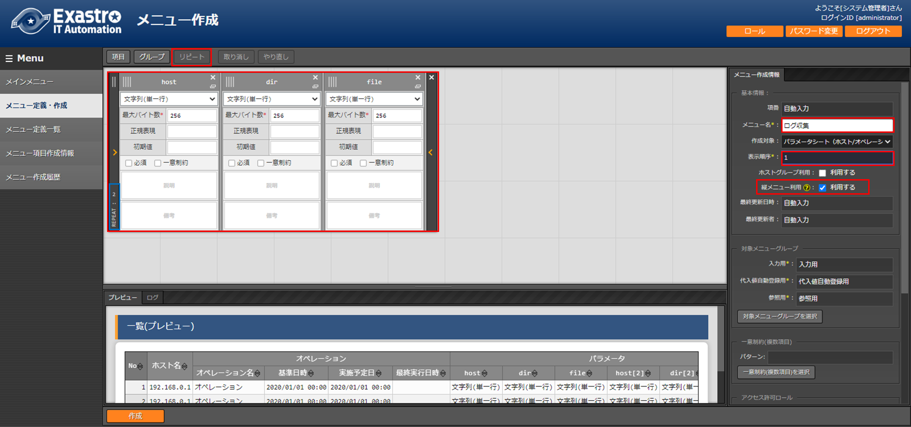The height and width of the screenshot is (427, 911).
Task: Sort preview by host[2] column
Action: tap(648, 373)
